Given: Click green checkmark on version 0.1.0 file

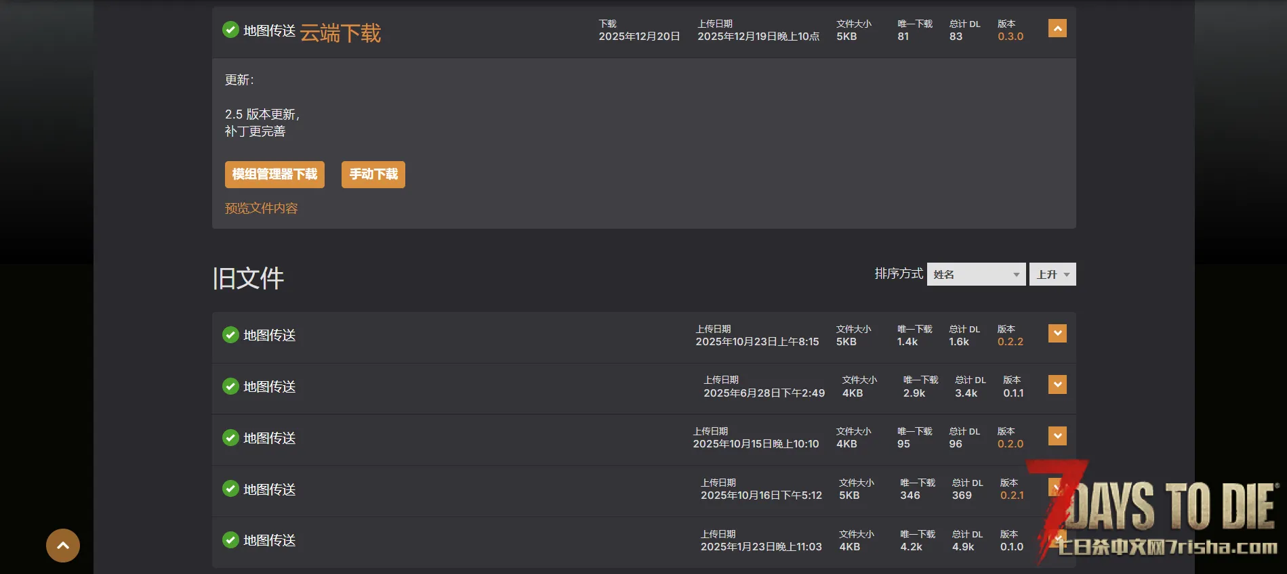Looking at the screenshot, I should point(230,540).
